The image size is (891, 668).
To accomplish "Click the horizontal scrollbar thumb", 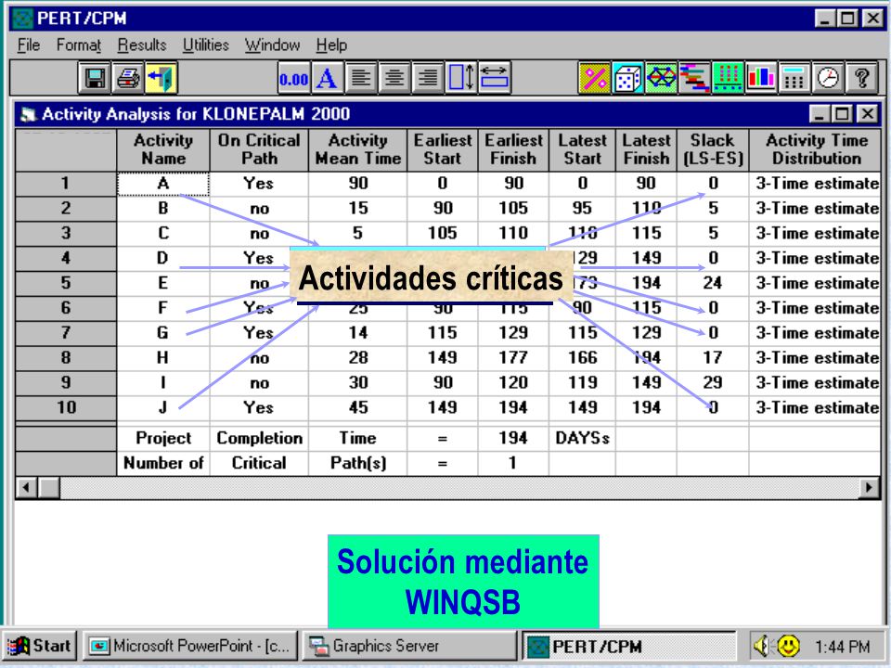I will 49,487.
